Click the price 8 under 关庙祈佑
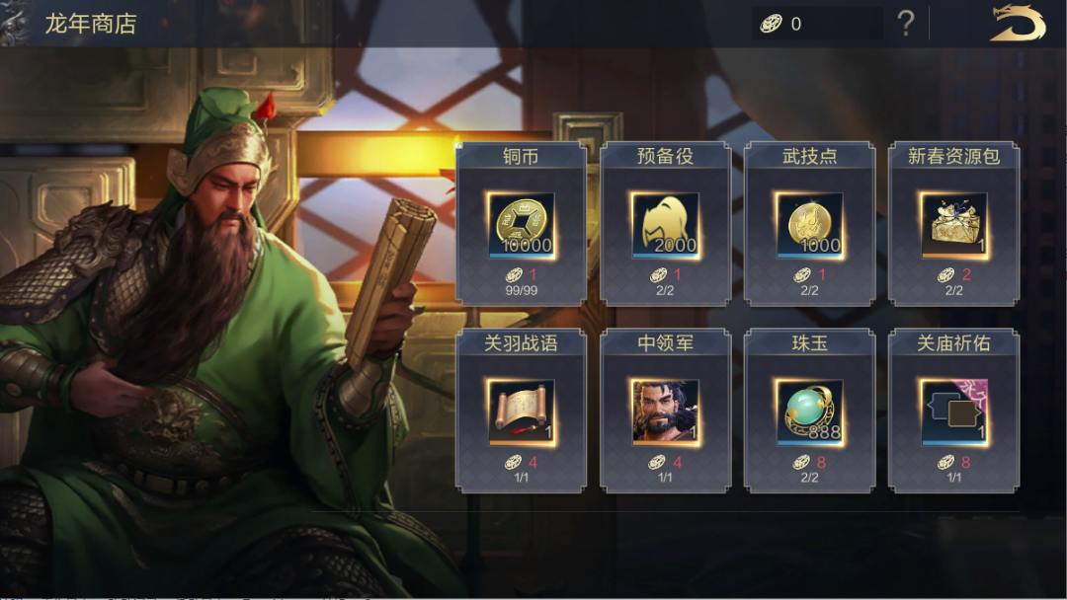 pyautogui.click(x=965, y=462)
